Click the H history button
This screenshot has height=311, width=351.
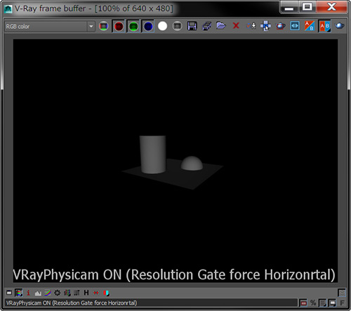point(86,293)
